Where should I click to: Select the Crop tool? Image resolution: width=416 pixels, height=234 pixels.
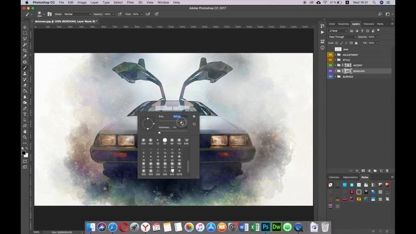pos(25,51)
